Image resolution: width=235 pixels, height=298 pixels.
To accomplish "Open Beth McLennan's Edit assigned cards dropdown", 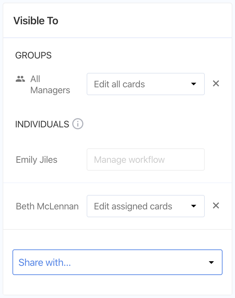I will (145, 206).
